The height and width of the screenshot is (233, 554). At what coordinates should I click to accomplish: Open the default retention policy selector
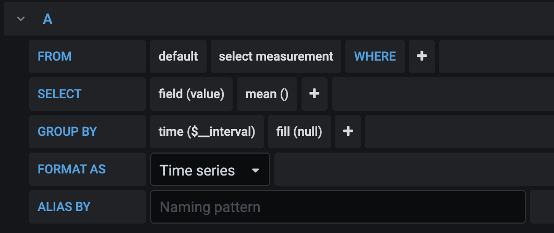point(178,56)
